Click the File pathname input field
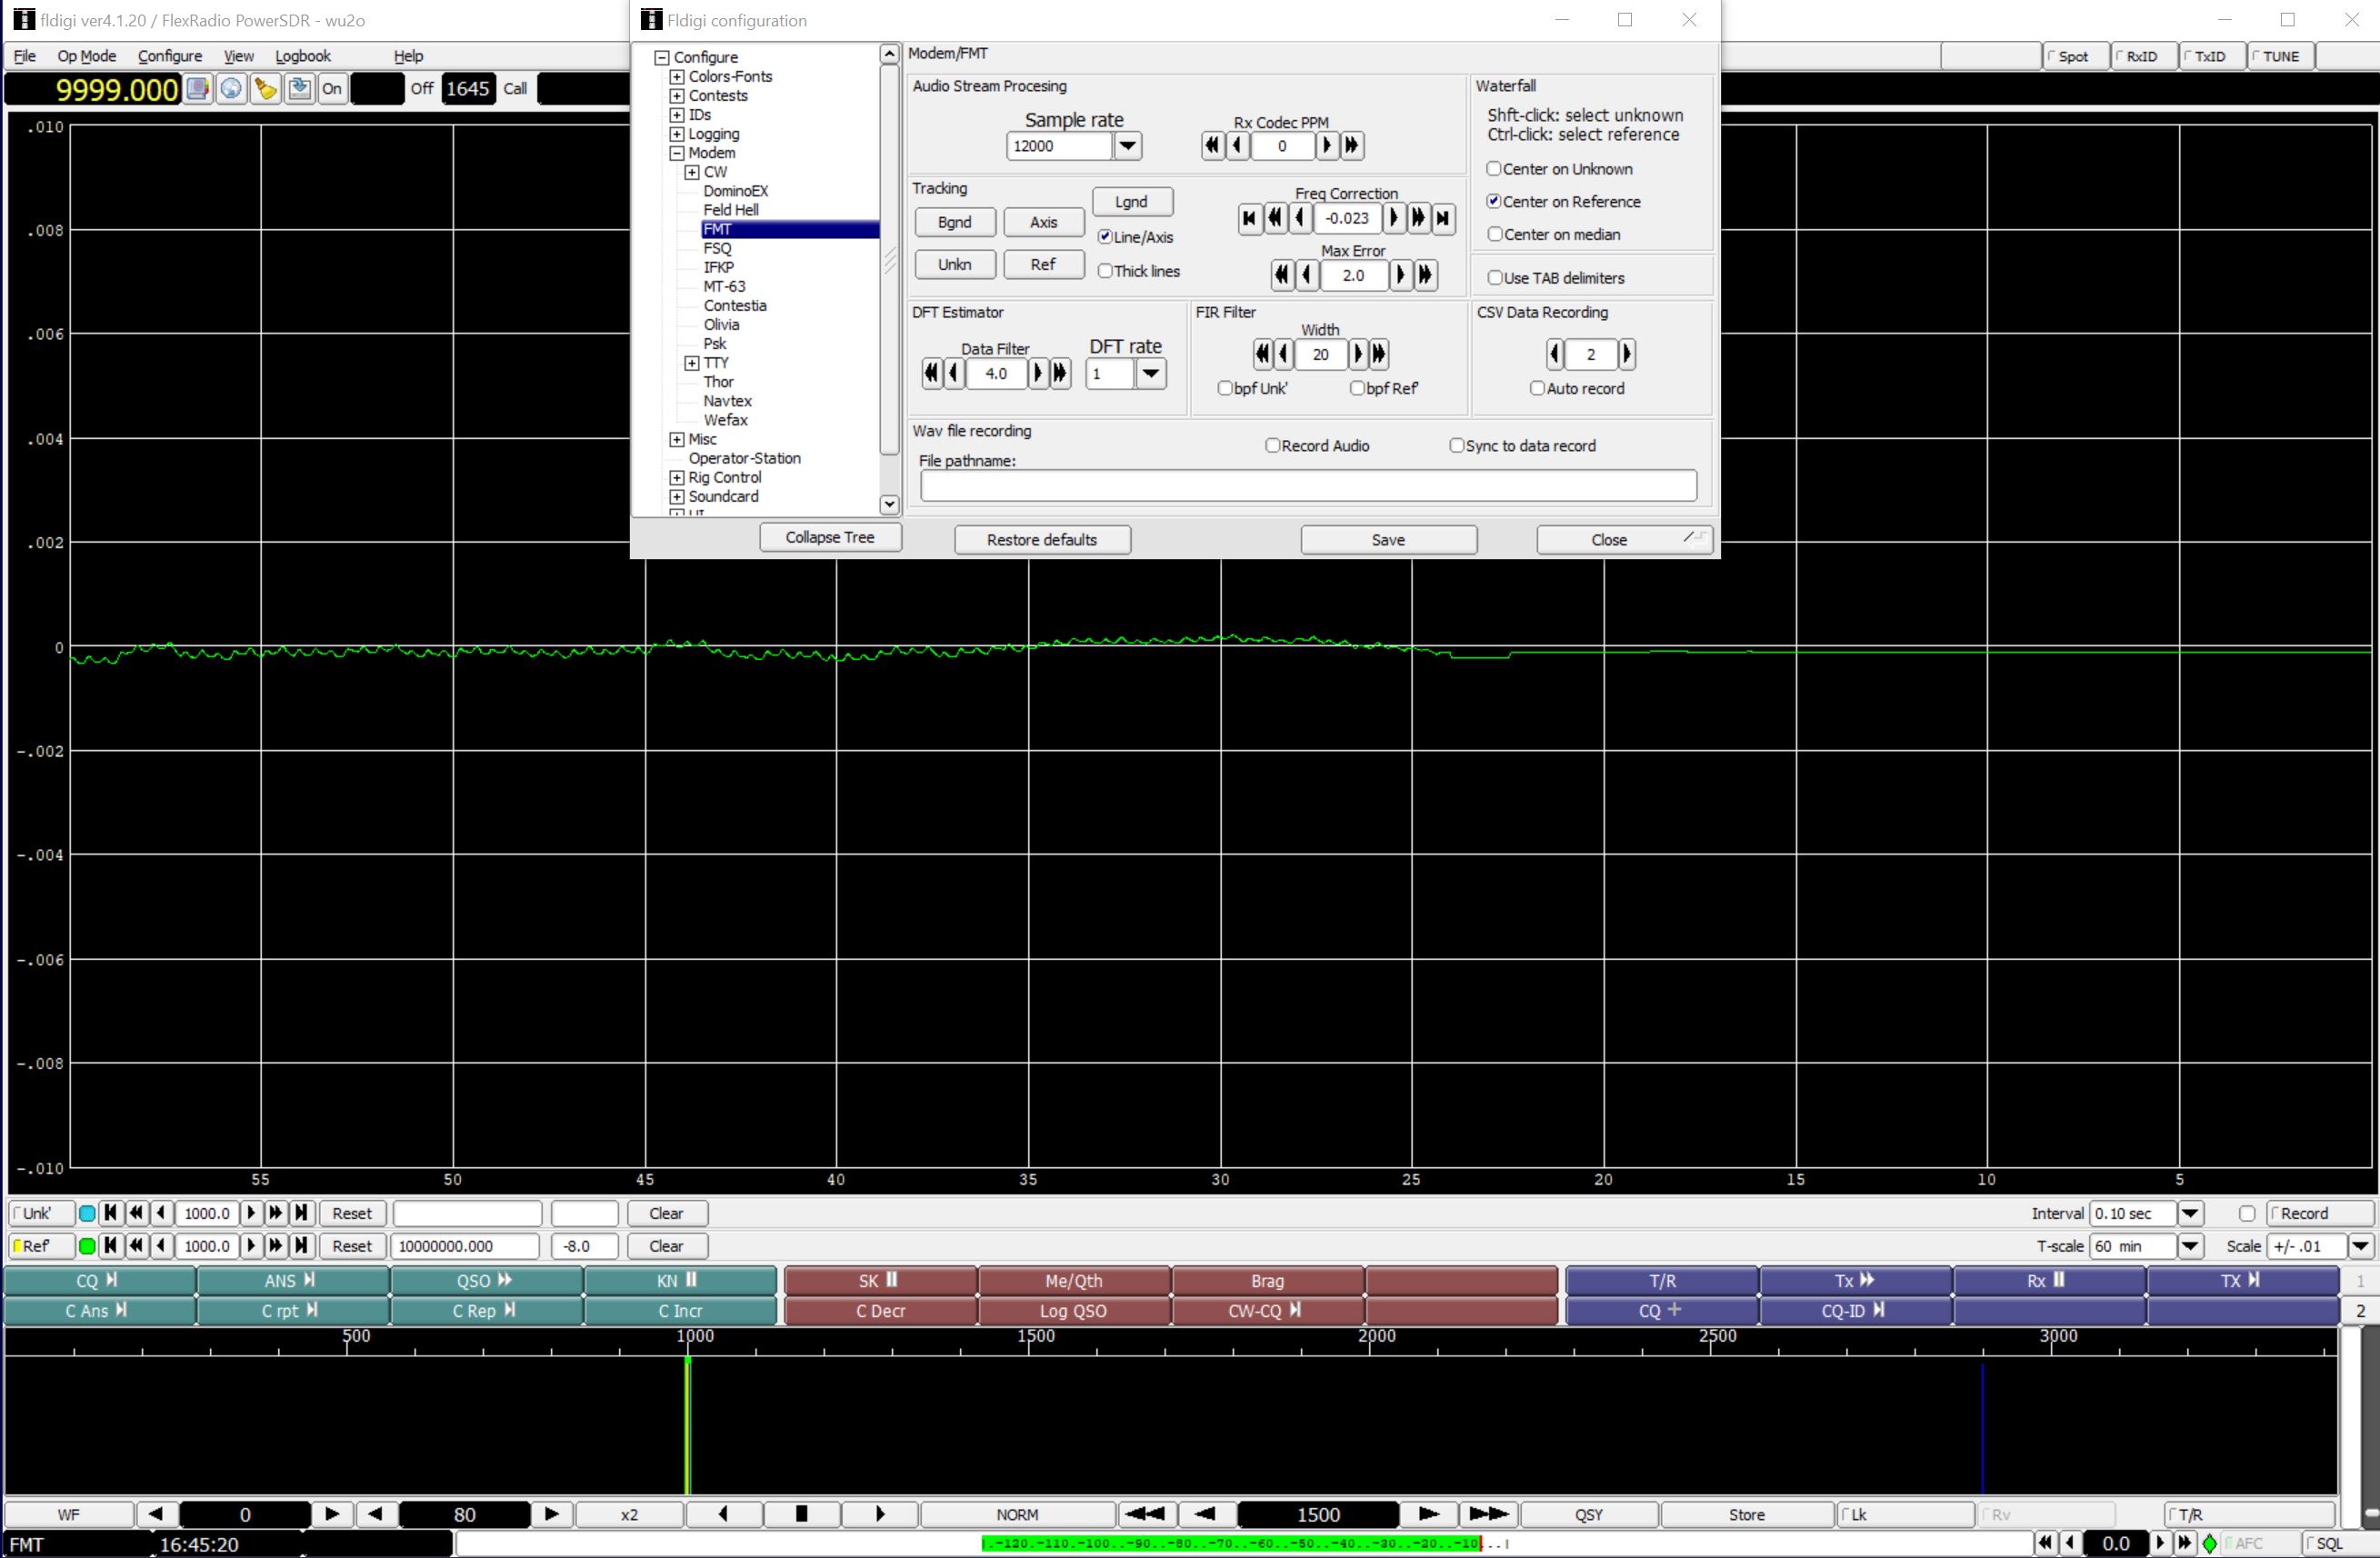 click(1307, 487)
